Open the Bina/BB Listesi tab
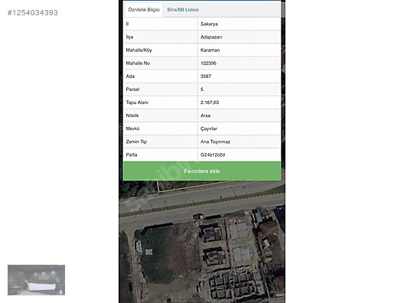Screen dimensions: 404x303 tap(183, 10)
